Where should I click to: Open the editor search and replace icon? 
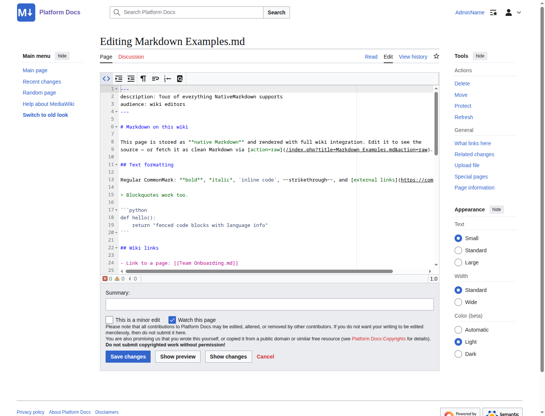pyautogui.click(x=180, y=79)
